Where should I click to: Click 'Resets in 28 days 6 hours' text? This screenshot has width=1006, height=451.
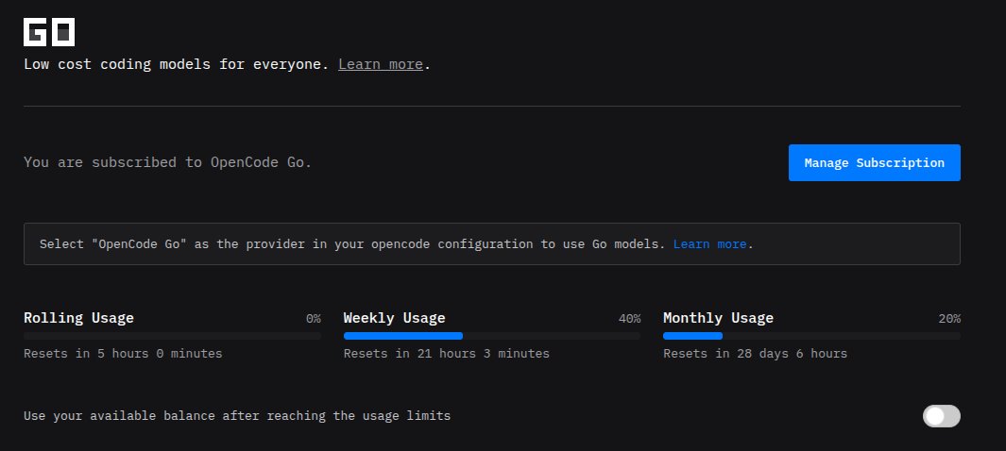[x=755, y=354]
